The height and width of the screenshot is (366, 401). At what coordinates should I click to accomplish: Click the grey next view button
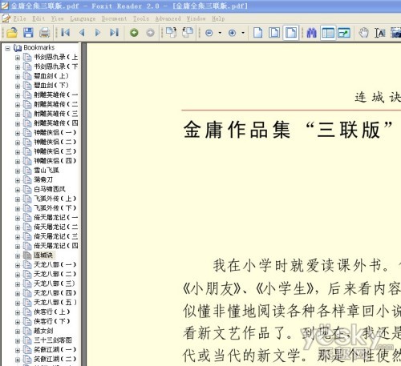[x=151, y=33]
